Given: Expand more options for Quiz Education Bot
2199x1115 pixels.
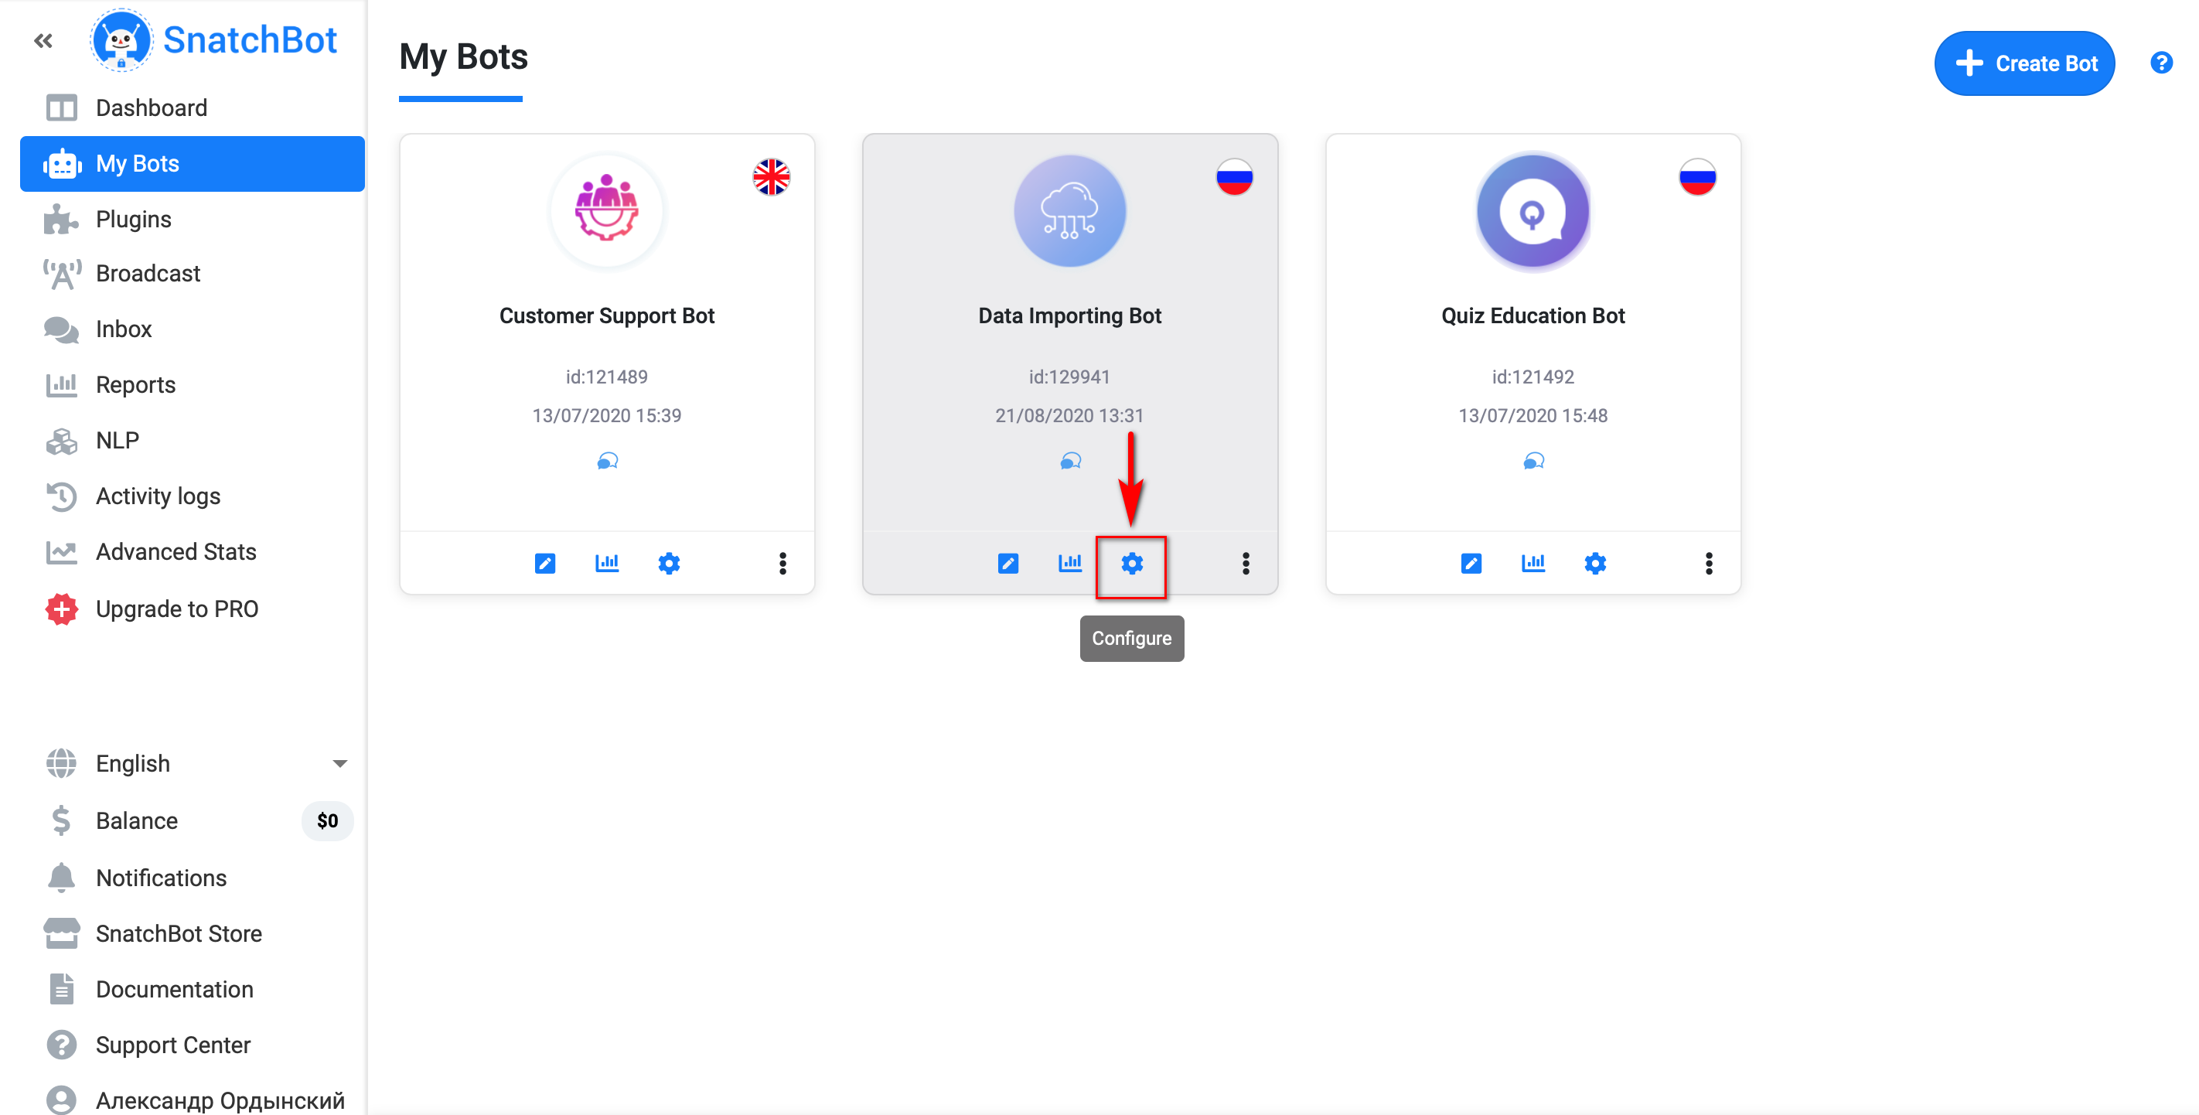Looking at the screenshot, I should coord(1707,563).
